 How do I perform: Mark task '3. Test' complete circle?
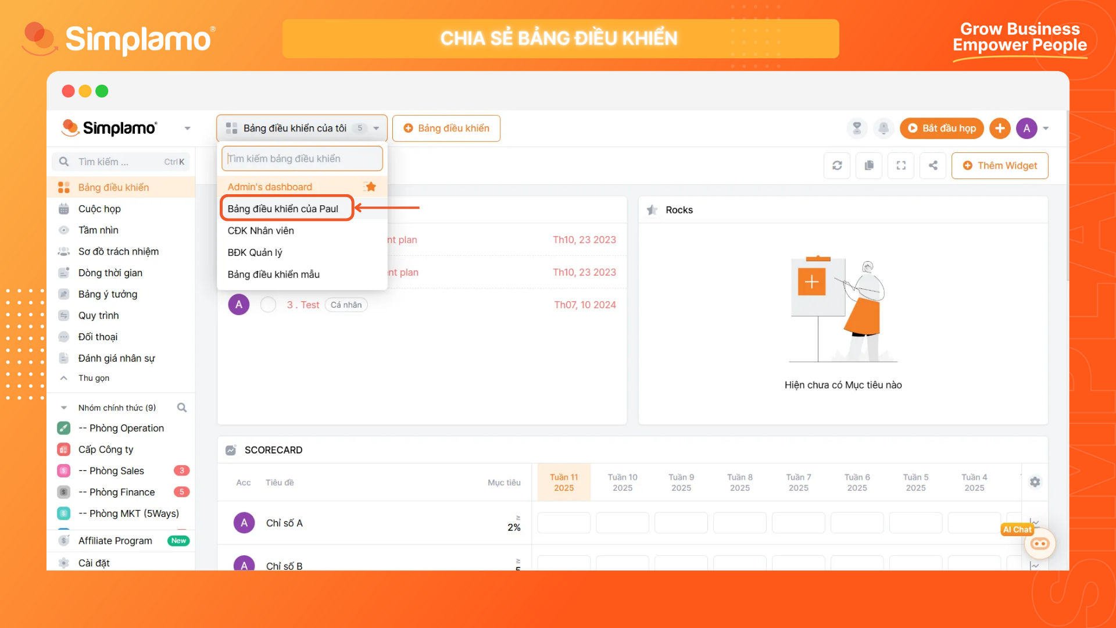pos(268,305)
